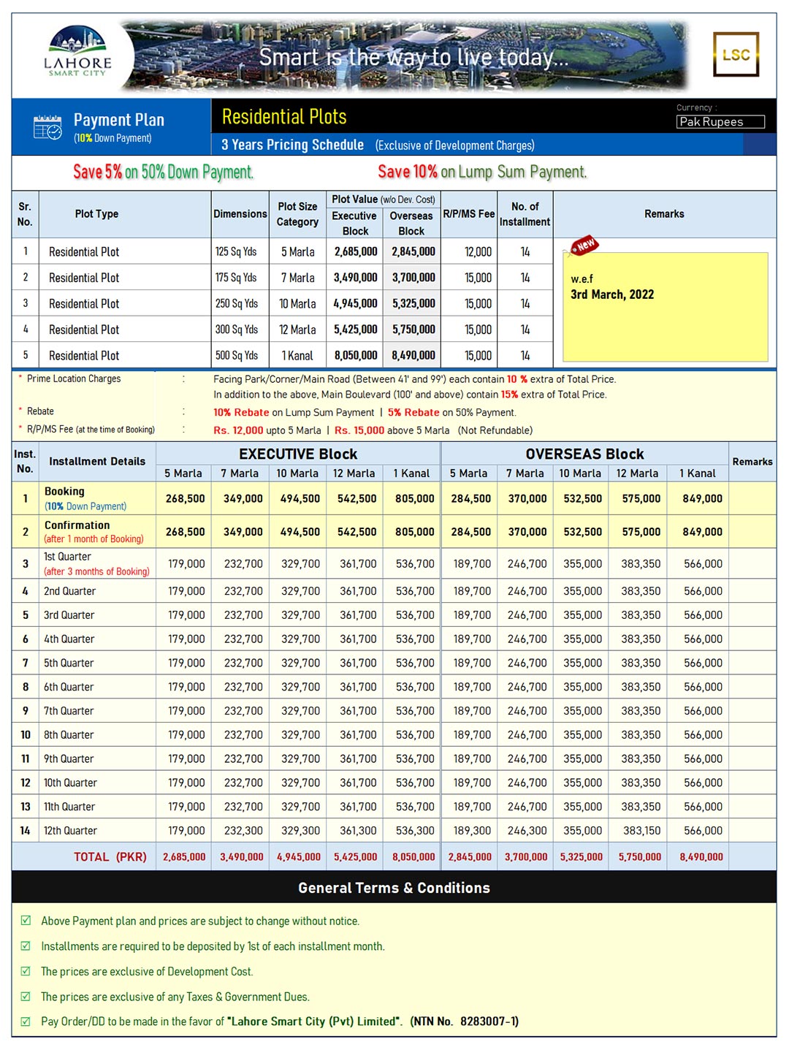Tick the checkbox beside 'subject to change without notice'
This screenshot has height=1050, width=789.
pyautogui.click(x=26, y=921)
